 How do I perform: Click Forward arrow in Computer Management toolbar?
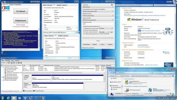click(x=4, y=63)
